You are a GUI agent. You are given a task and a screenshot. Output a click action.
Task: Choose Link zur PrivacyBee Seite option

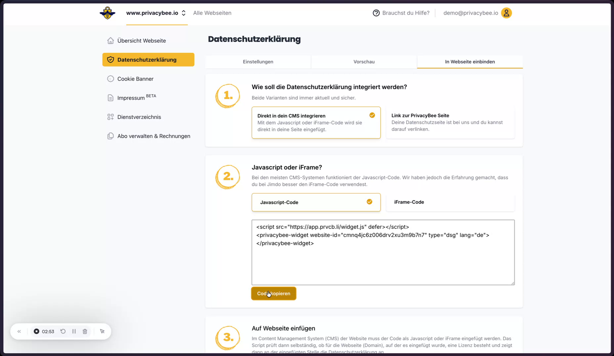click(450, 123)
